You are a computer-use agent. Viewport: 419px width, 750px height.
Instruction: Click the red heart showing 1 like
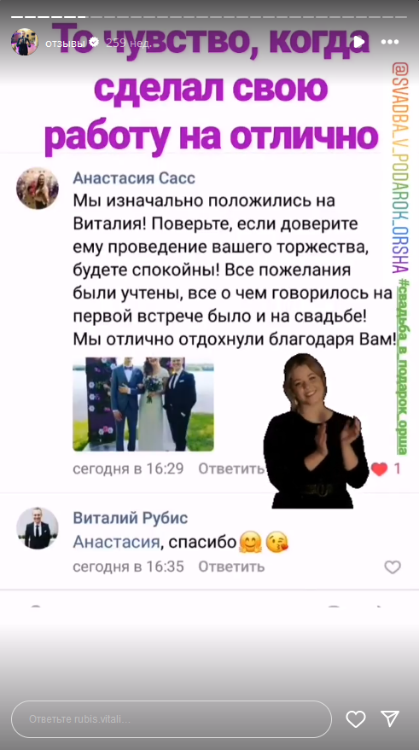pyautogui.click(x=379, y=469)
